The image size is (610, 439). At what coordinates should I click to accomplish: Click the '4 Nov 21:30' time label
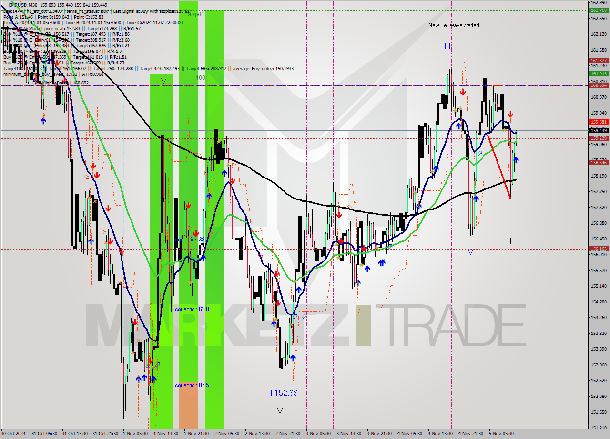point(471,434)
